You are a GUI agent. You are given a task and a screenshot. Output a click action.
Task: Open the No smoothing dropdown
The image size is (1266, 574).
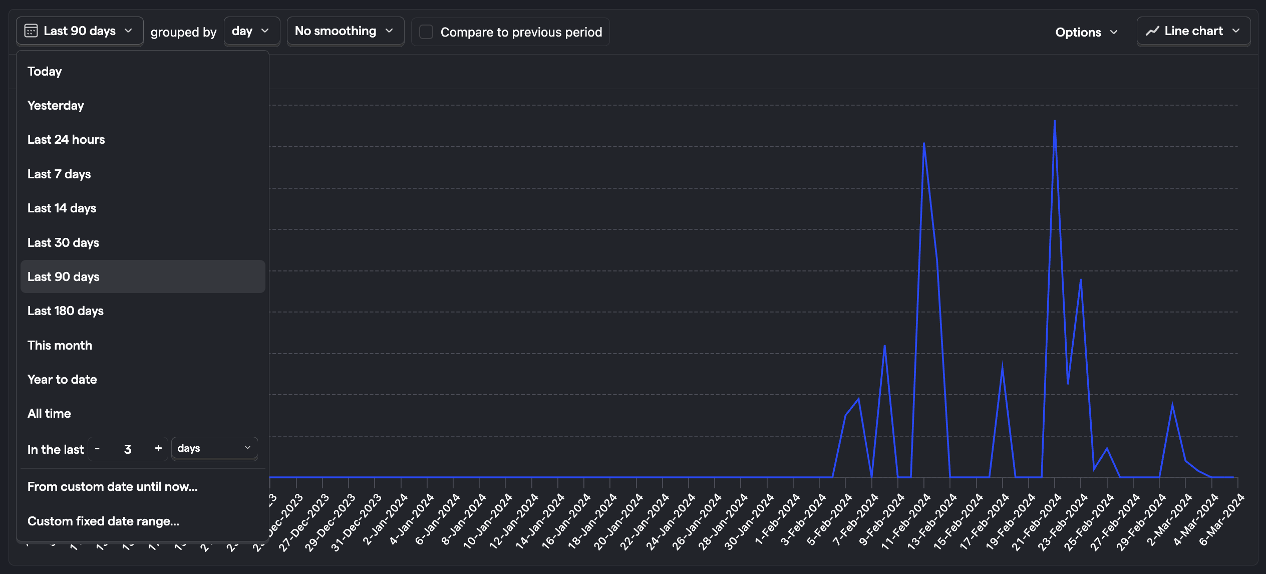tap(345, 31)
